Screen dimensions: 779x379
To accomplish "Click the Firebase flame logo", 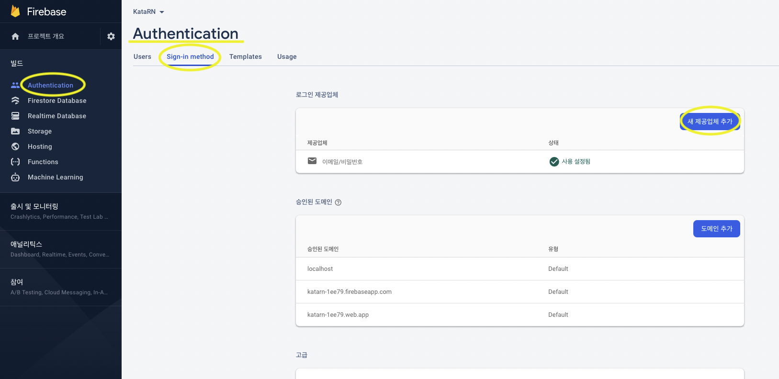I will point(15,11).
